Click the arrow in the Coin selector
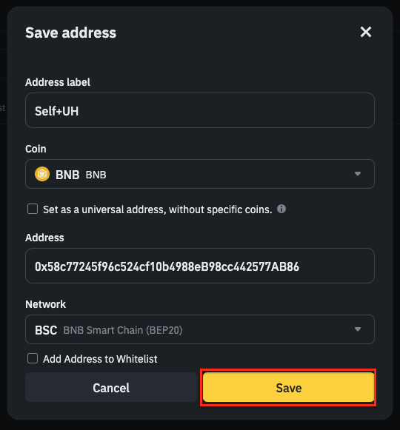This screenshot has width=400, height=430. tap(358, 174)
